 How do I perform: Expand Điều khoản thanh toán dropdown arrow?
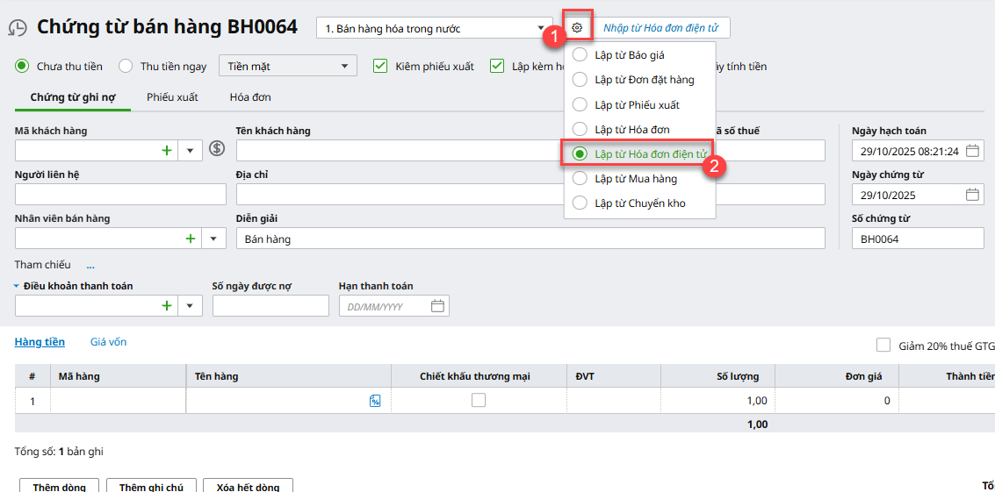coord(191,306)
